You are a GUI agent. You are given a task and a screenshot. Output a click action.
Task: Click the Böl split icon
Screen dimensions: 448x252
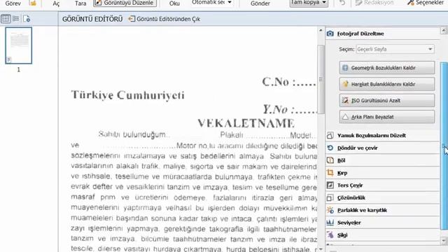(330, 160)
